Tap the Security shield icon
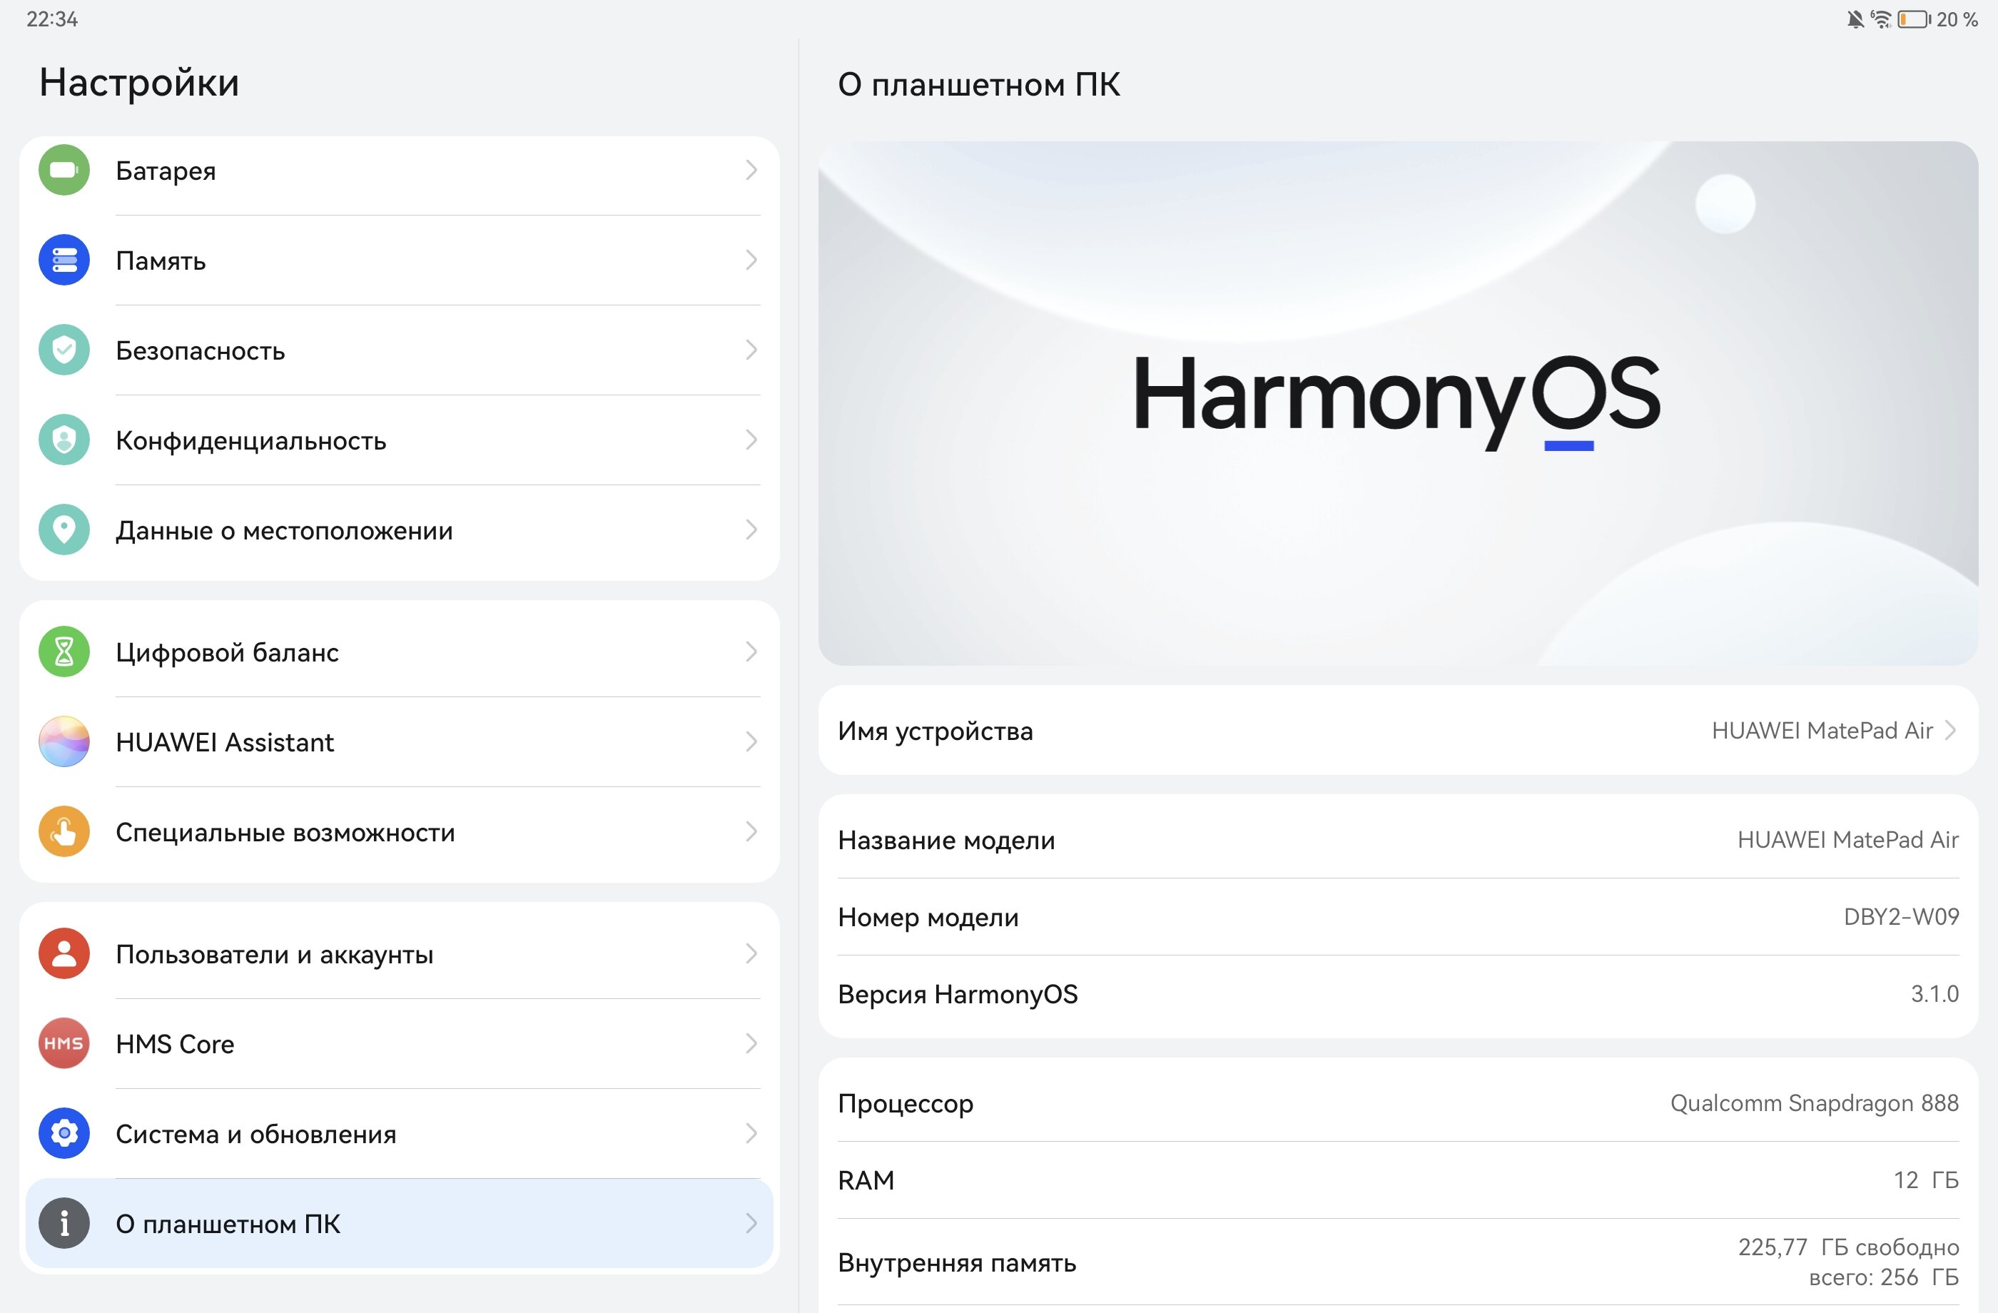The width and height of the screenshot is (1998, 1313). point(64,350)
